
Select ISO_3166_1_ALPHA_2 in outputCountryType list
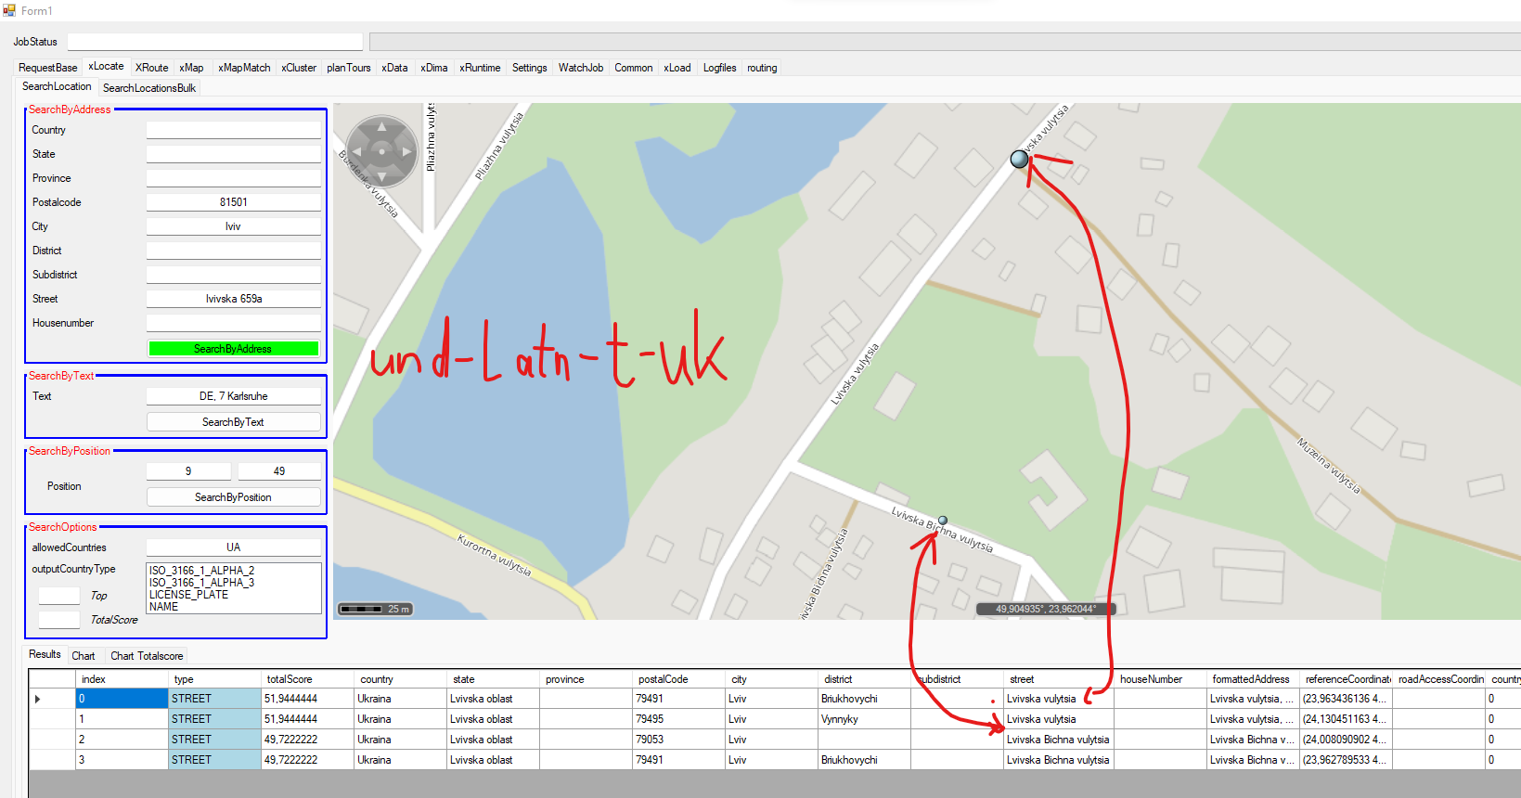pyautogui.click(x=201, y=571)
